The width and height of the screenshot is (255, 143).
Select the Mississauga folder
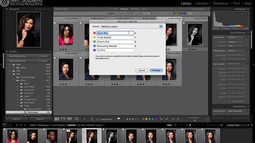click(x=29, y=112)
